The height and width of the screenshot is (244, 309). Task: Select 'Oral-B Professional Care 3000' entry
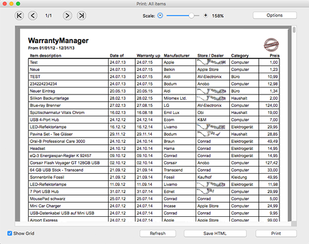click(69, 141)
